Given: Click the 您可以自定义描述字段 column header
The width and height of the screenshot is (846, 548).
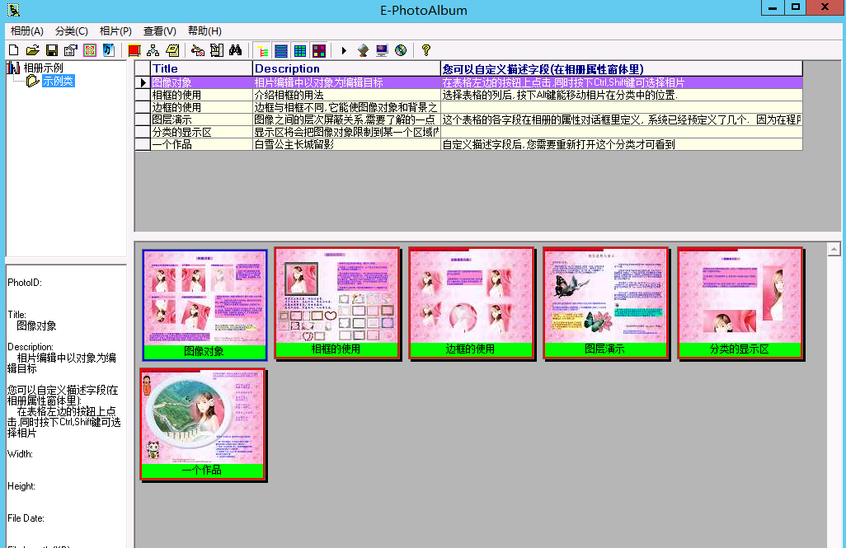Looking at the screenshot, I should 622,68.
